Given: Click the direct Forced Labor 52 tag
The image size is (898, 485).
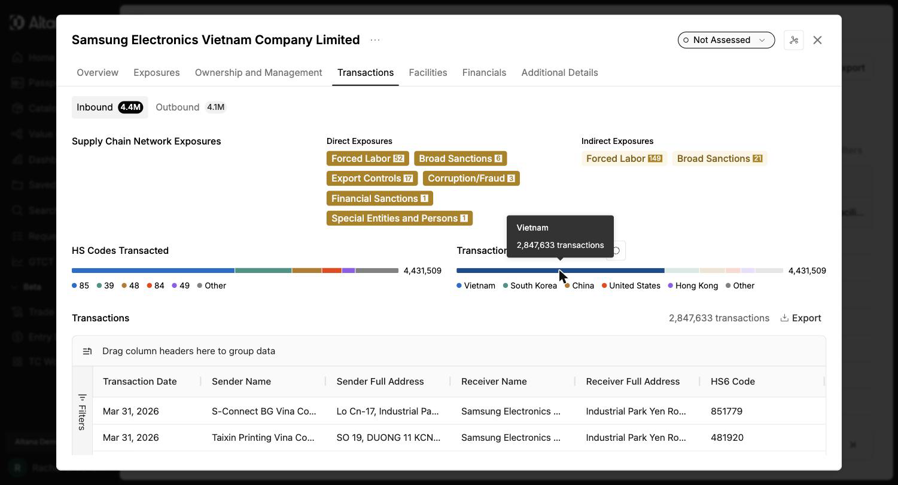Looking at the screenshot, I should pyautogui.click(x=368, y=158).
